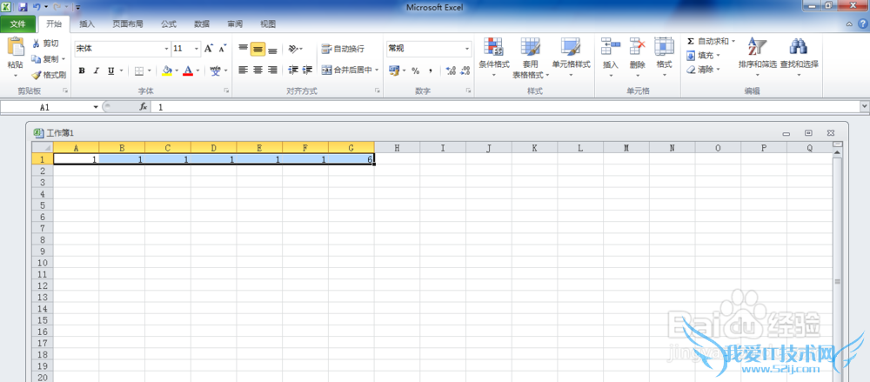
Task: Switch to Page Layout (页面布局) tab
Action: (x=128, y=23)
